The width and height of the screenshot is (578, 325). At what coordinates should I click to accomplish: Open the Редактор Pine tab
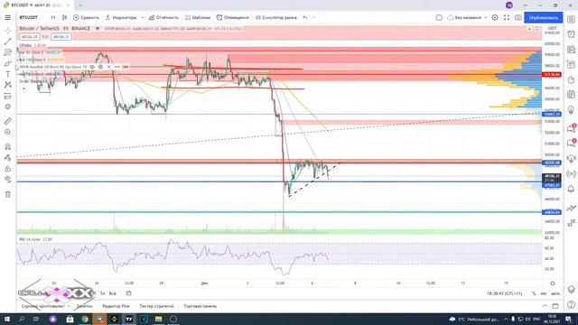point(116,306)
